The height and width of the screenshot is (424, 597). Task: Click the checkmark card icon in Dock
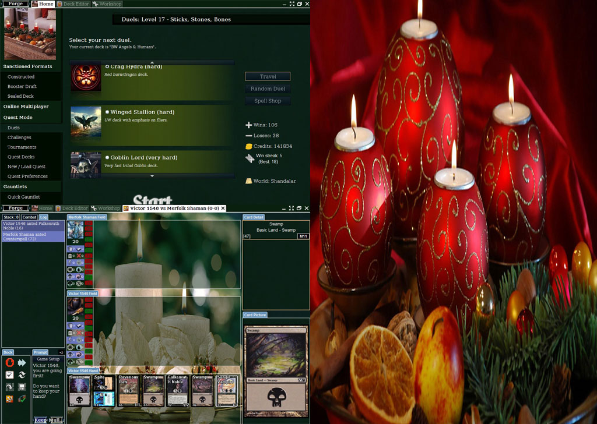[x=9, y=375]
